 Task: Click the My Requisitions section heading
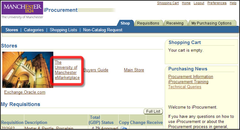coord(20,104)
